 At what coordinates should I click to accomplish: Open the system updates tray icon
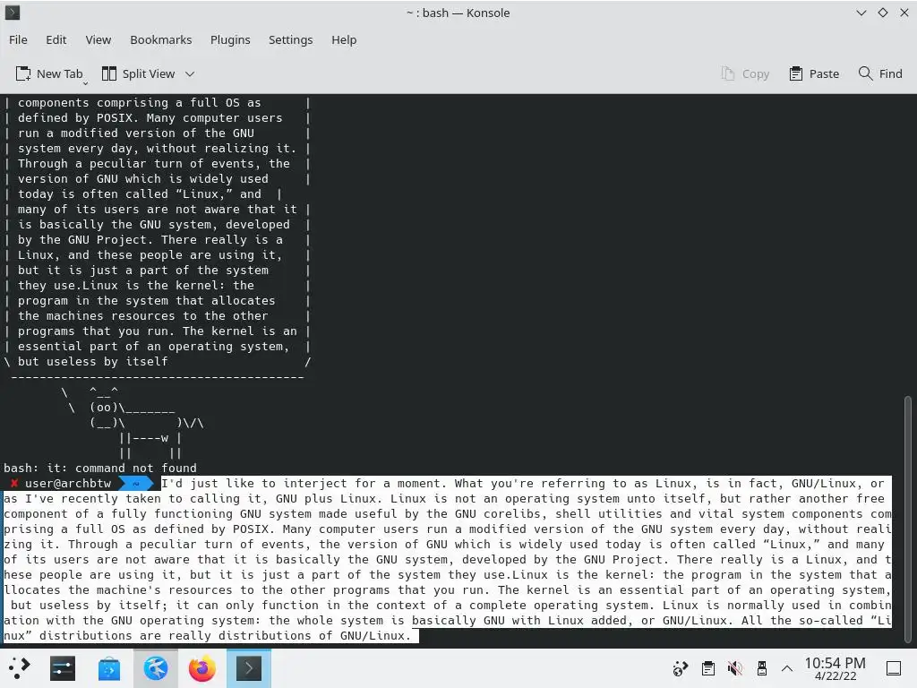pyautogui.click(x=680, y=668)
